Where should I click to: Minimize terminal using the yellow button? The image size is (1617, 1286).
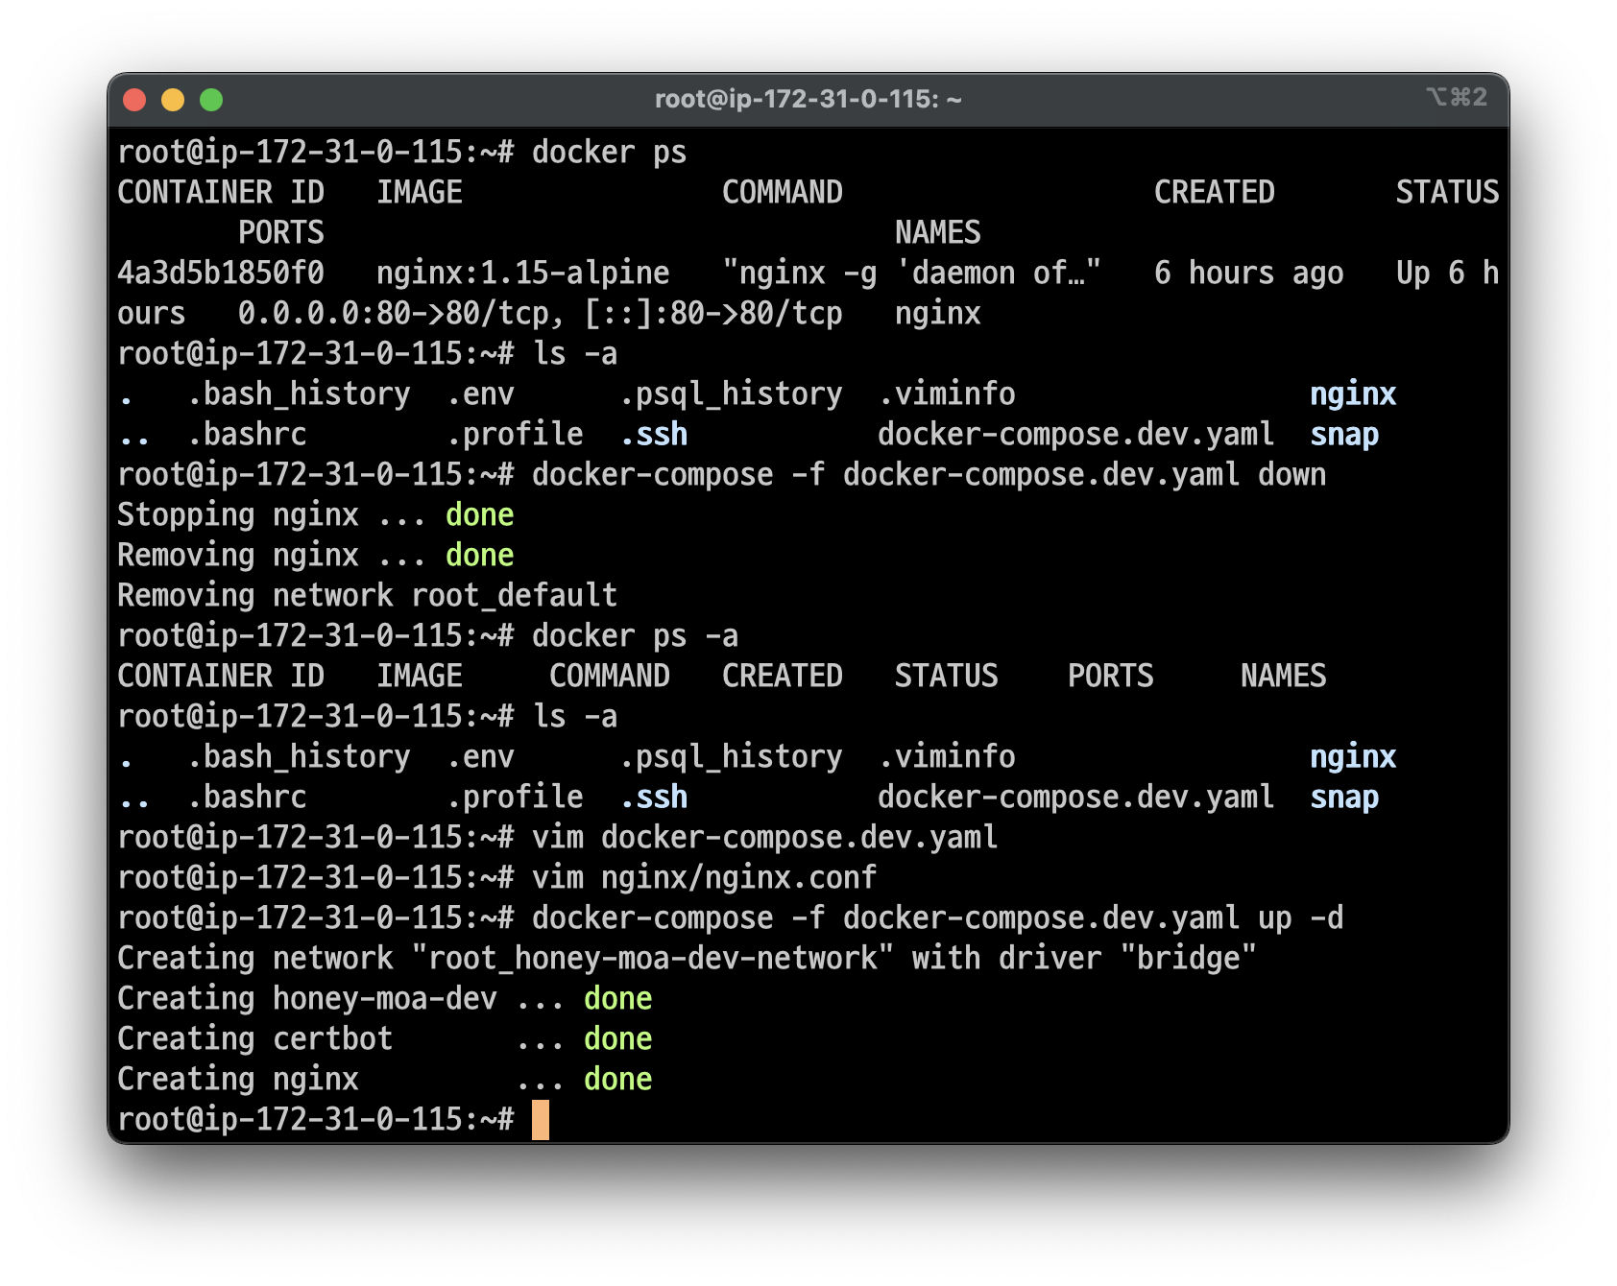(x=173, y=100)
